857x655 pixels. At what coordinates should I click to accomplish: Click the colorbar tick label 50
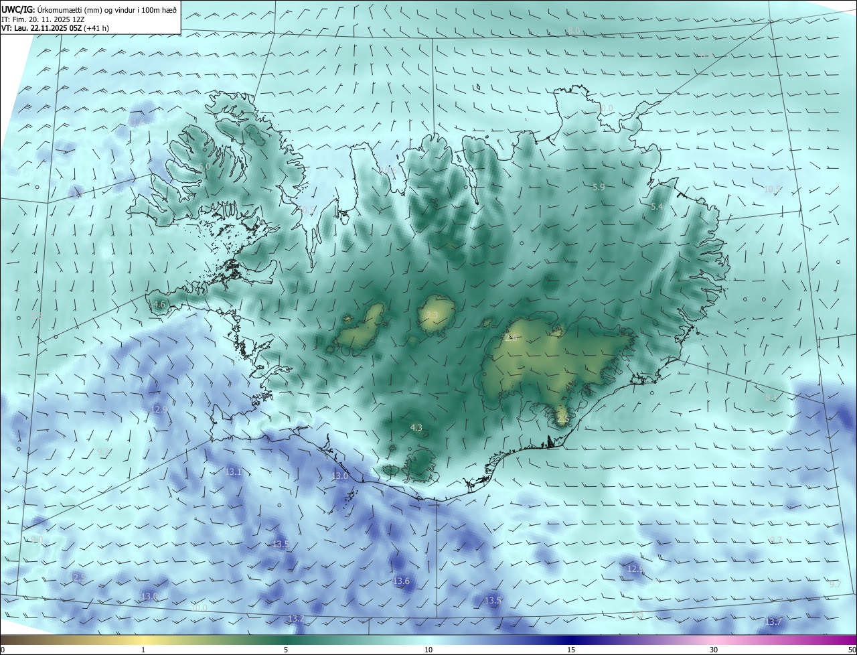[852, 650]
